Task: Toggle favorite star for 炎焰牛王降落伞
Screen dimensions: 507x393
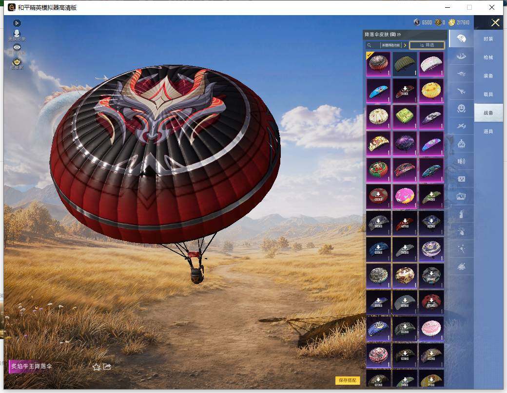Action: pyautogui.click(x=96, y=367)
